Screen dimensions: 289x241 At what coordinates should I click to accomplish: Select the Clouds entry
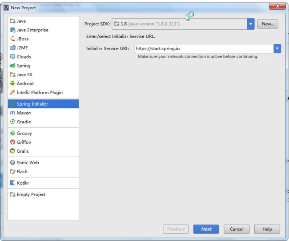43,57
